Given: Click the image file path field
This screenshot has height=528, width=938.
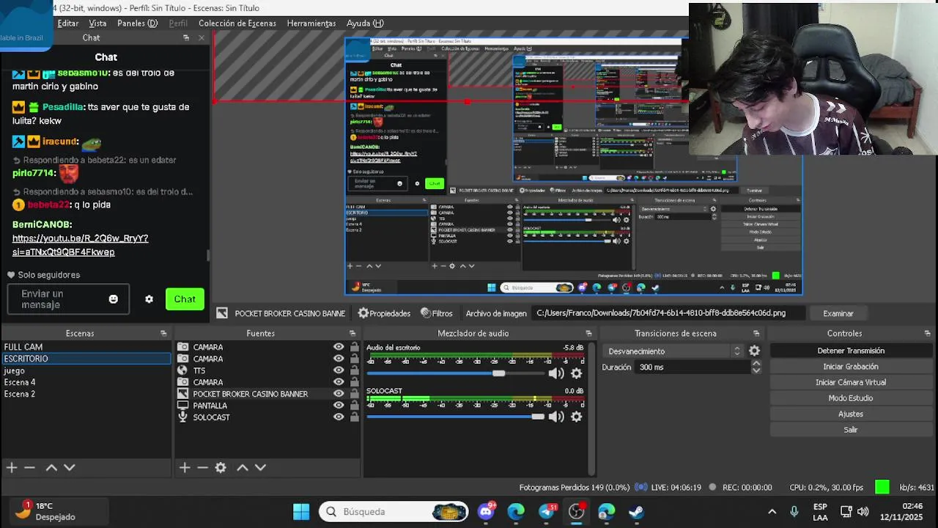Looking at the screenshot, I should point(668,313).
